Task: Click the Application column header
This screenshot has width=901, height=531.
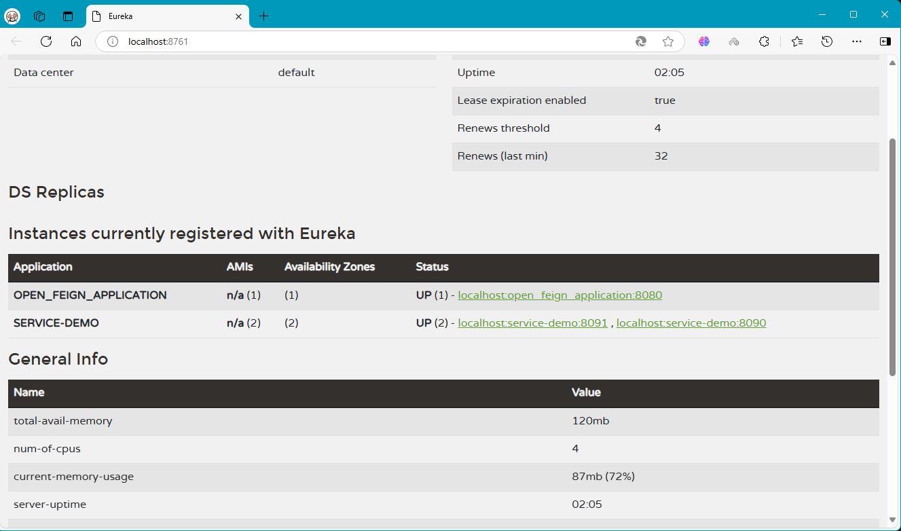Action: (x=43, y=267)
